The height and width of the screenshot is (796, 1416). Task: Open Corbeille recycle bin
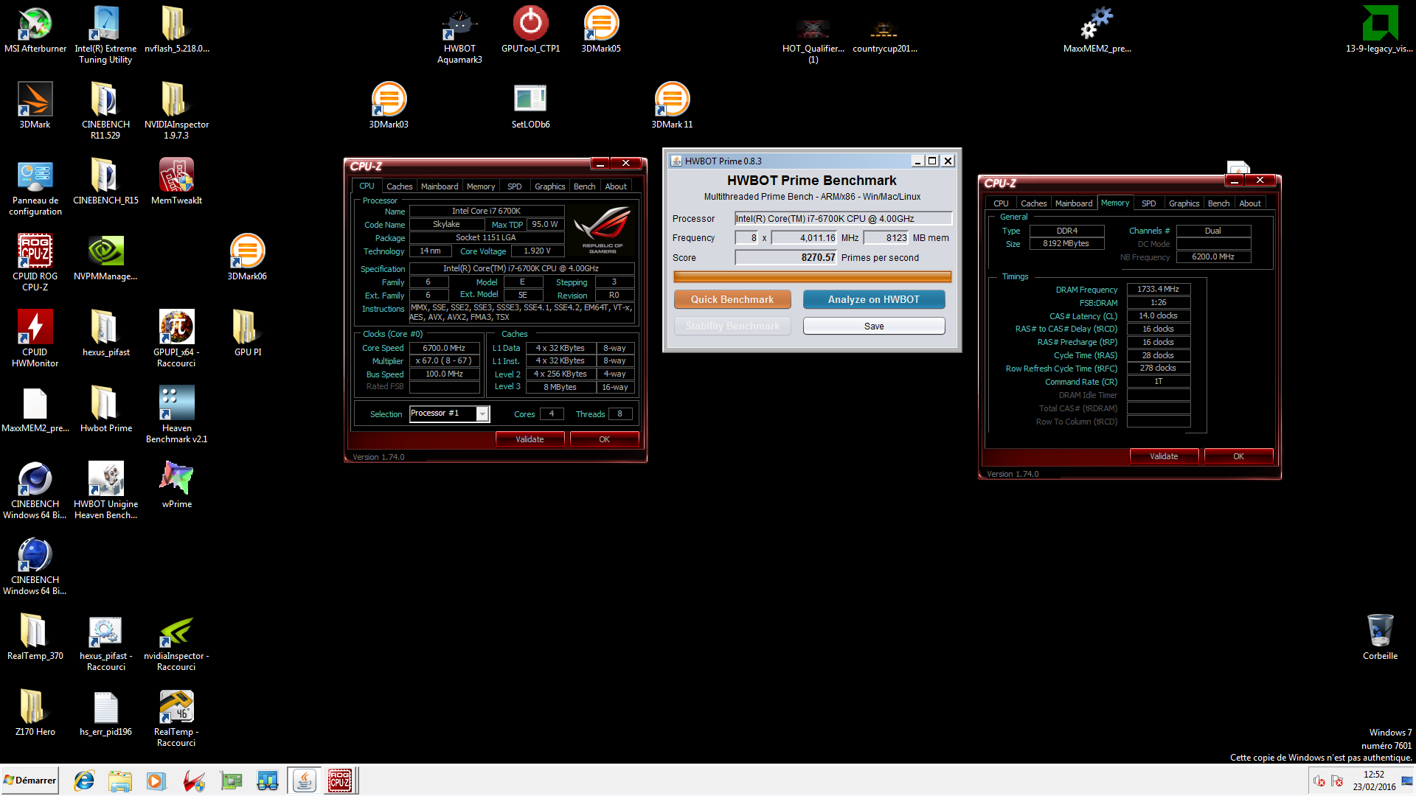coord(1380,637)
